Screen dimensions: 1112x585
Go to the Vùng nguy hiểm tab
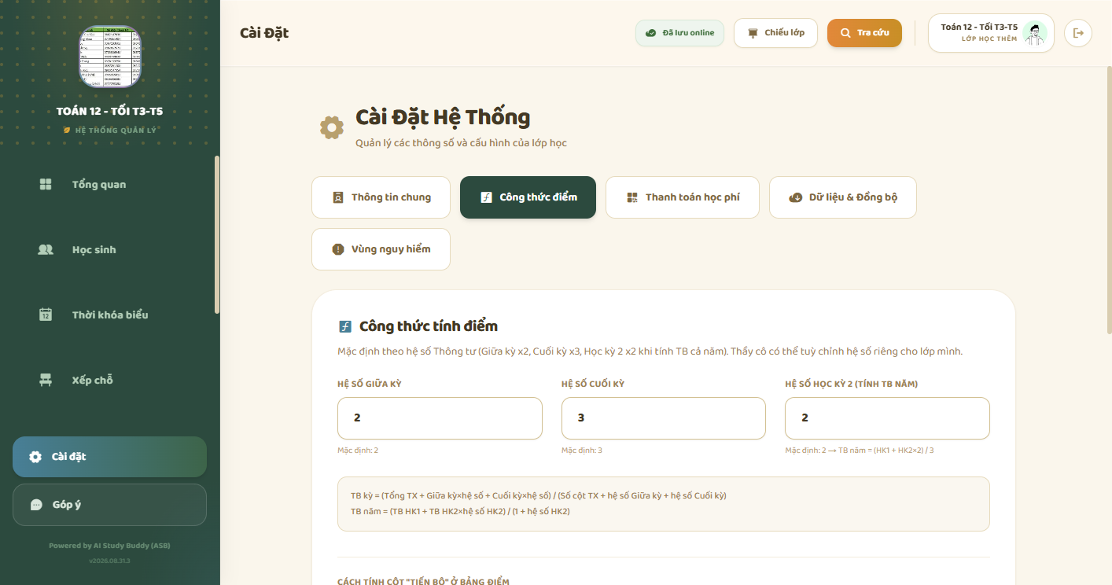381,249
